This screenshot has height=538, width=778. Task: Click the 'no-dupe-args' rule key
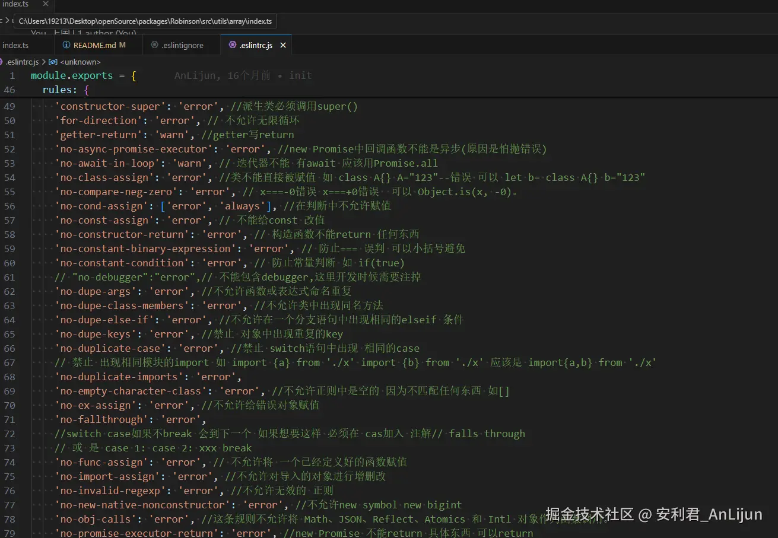[96, 292]
